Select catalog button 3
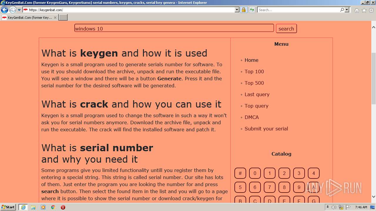Viewport: 376px width, 211px height. [299, 173]
